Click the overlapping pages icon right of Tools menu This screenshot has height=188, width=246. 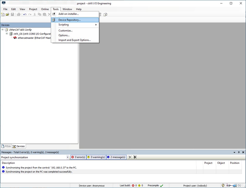point(105,14)
